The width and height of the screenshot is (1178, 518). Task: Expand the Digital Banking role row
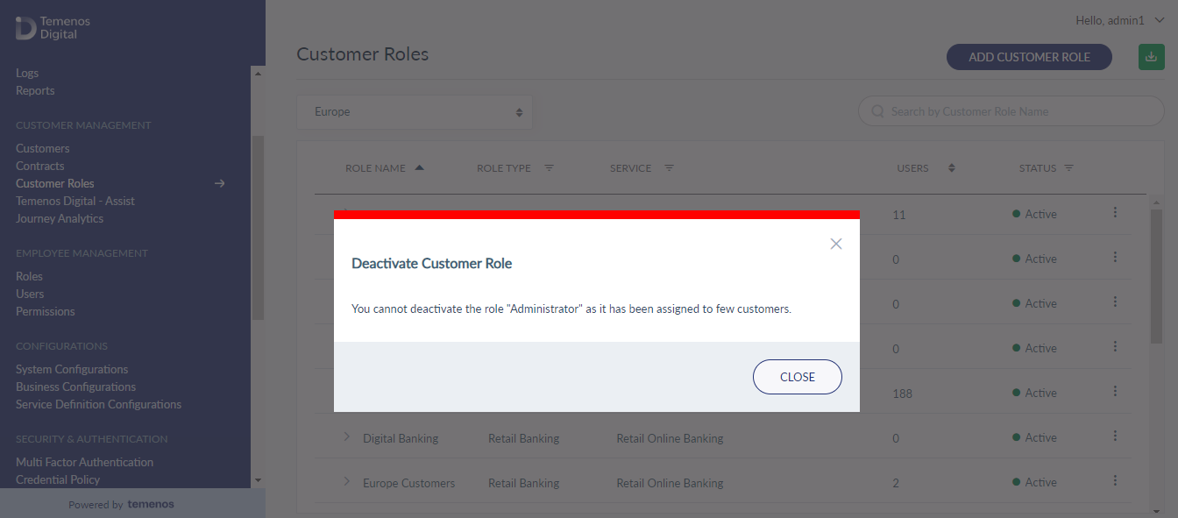[346, 436]
